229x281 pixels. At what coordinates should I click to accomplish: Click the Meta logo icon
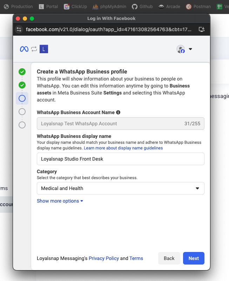click(x=24, y=49)
